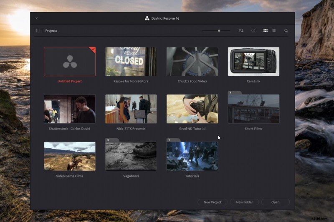The image size is (334, 222).
Task: Click the Shutterstock - Carlos David label
Action: click(70, 129)
